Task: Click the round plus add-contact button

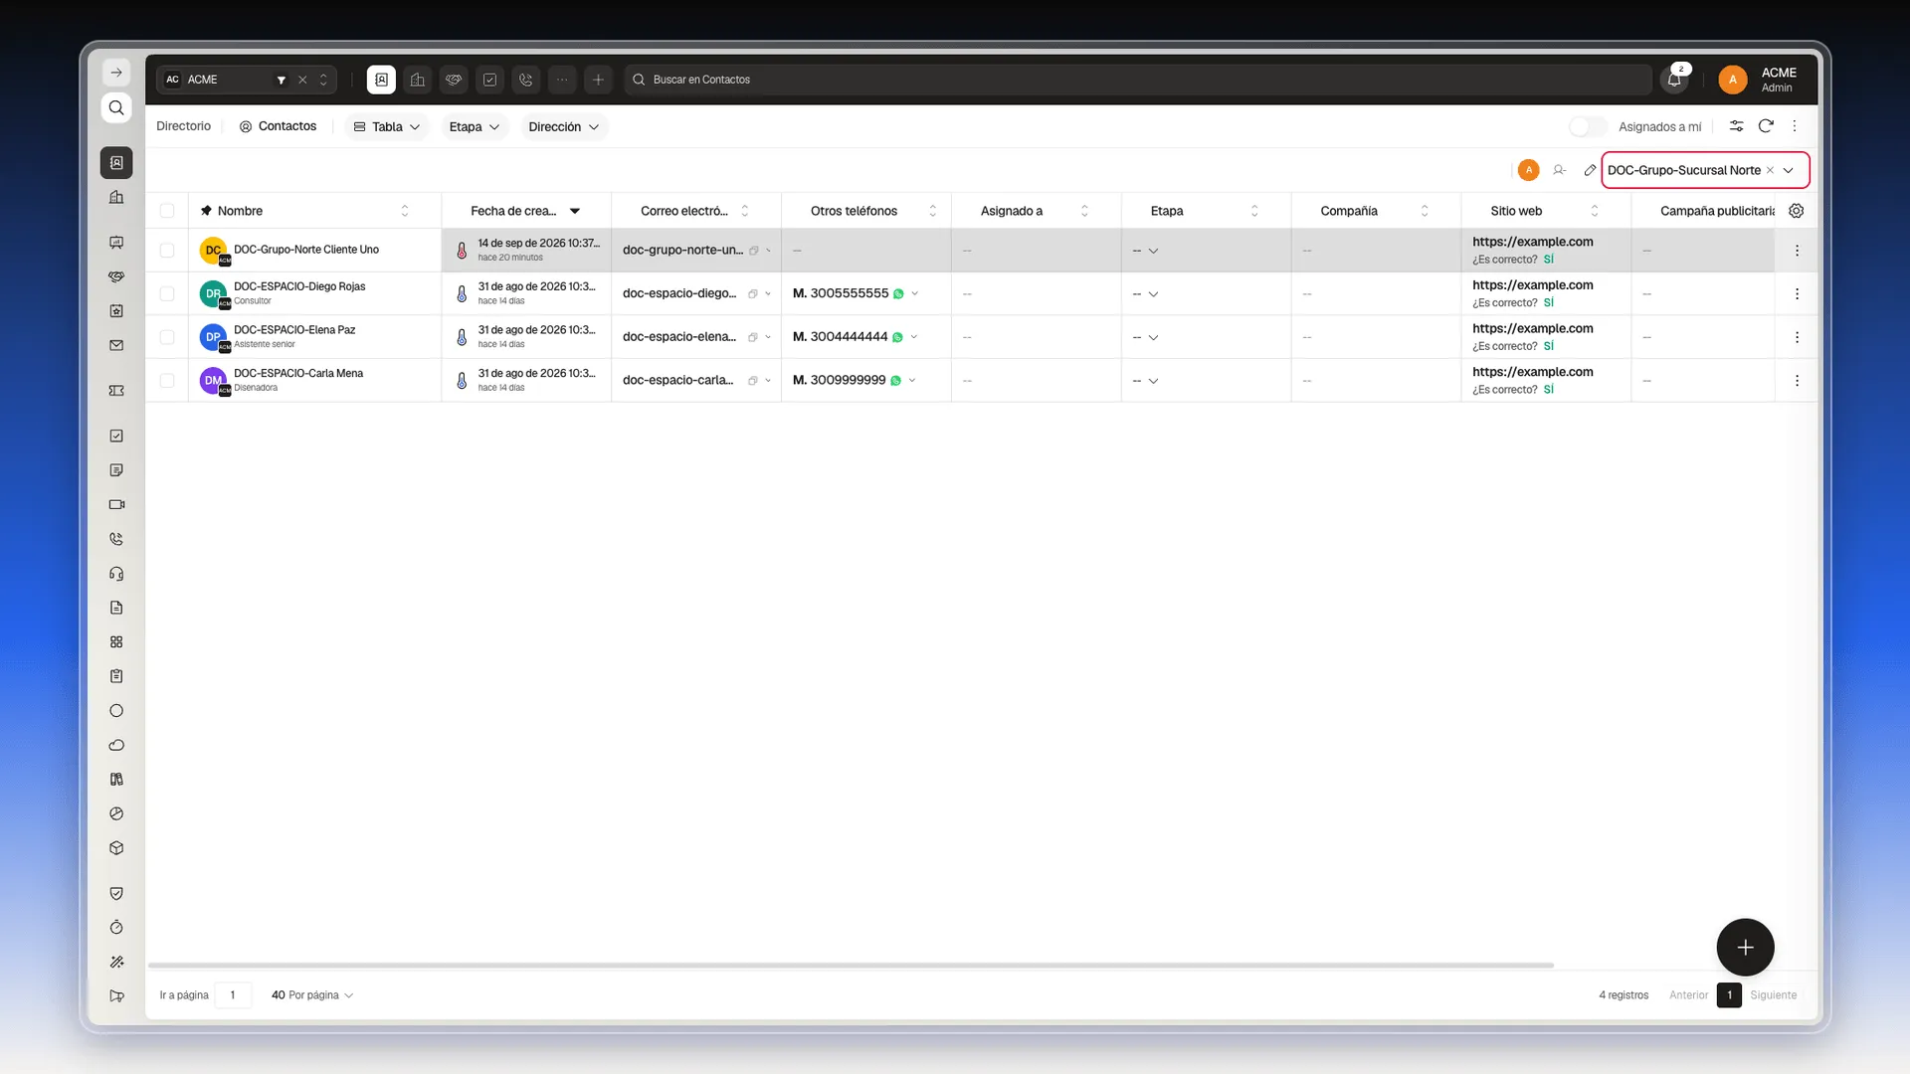Action: coord(1745,947)
